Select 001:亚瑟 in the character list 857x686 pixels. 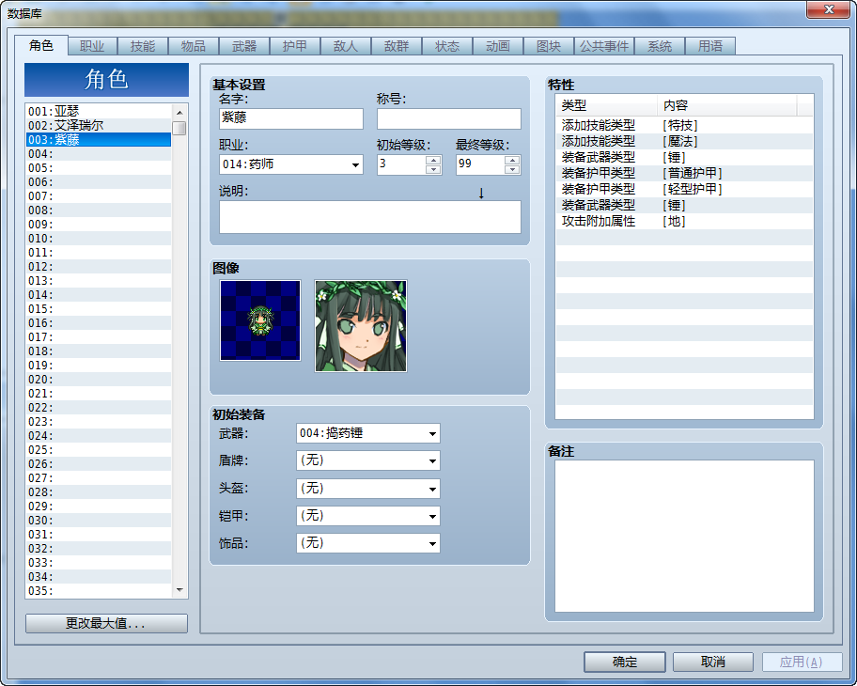(99, 112)
